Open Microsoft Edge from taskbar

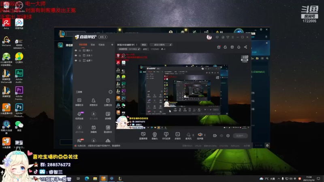(87, 178)
